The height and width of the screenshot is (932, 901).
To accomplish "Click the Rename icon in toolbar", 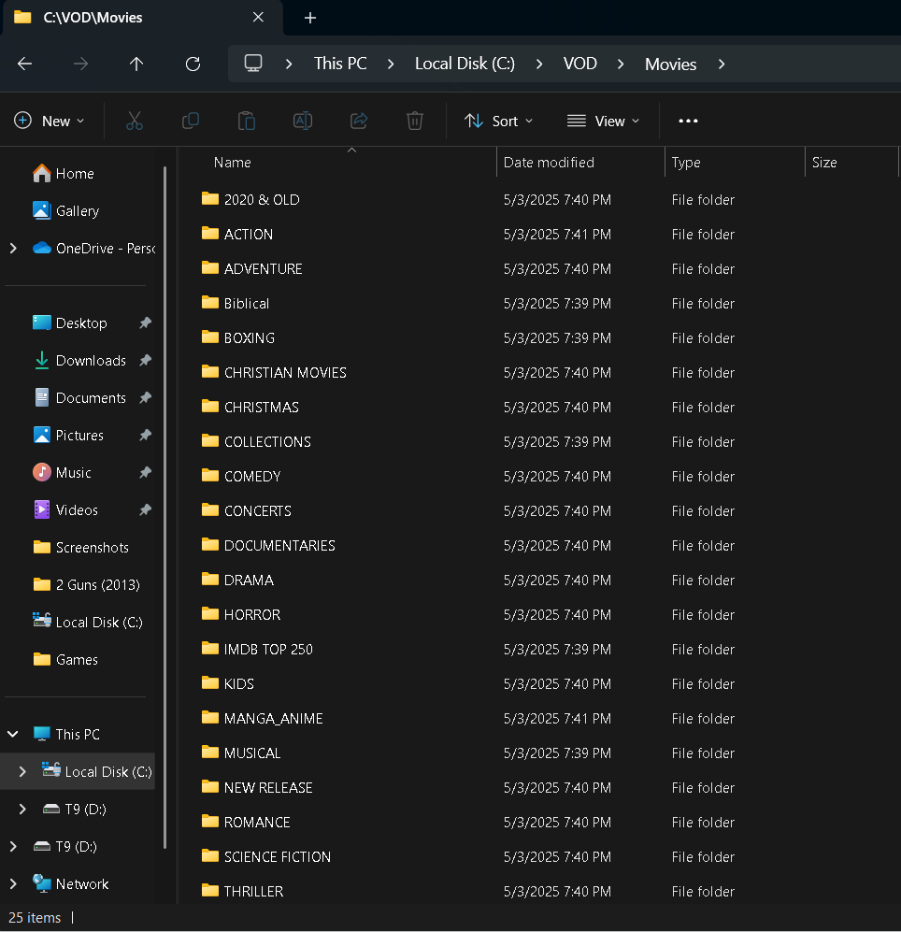I will pyautogui.click(x=303, y=121).
